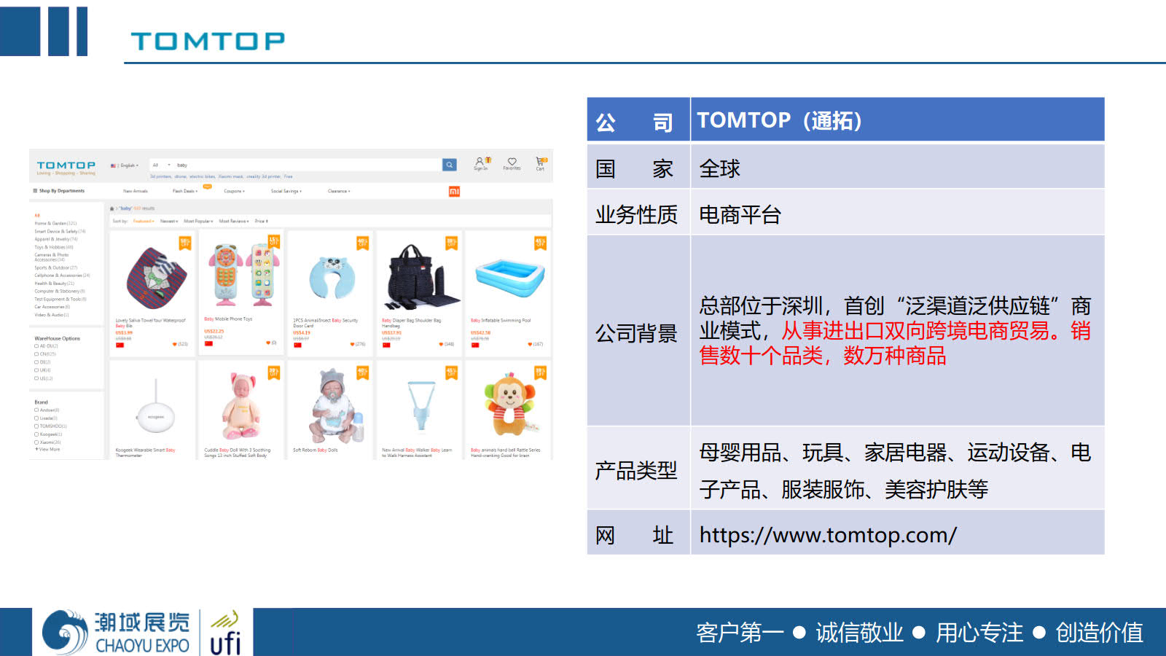Open the Cuddle Baby Doll thumbnail
This screenshot has height=656, width=1166.
pyautogui.click(x=242, y=407)
